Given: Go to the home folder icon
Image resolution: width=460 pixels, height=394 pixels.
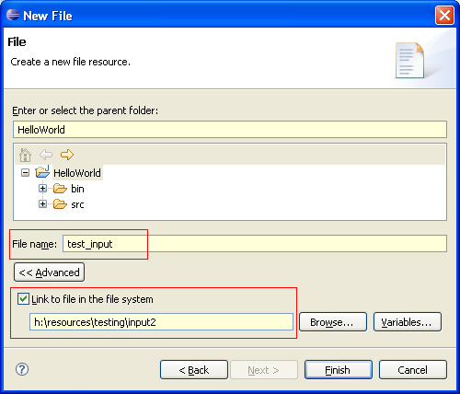Looking at the screenshot, I should tap(25, 155).
